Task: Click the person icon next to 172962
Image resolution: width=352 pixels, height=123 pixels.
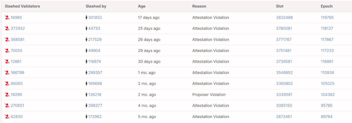Action: [87, 117]
